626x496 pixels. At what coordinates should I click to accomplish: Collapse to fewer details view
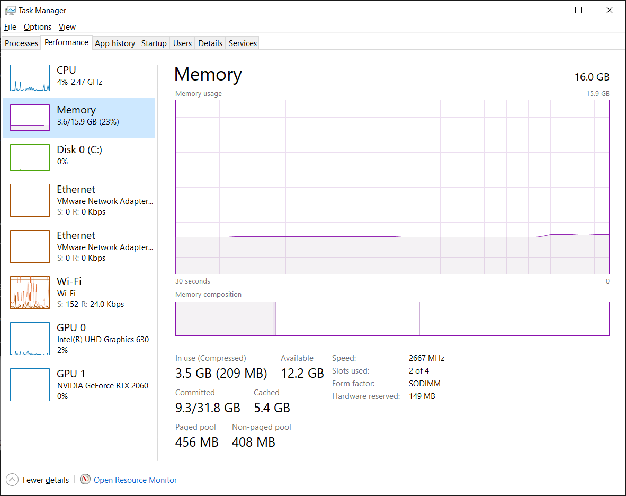(37, 480)
